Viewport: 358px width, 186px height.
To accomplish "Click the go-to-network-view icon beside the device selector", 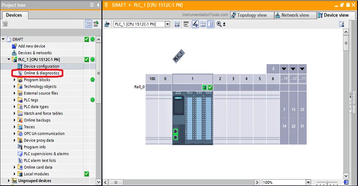I will [x=107, y=24].
